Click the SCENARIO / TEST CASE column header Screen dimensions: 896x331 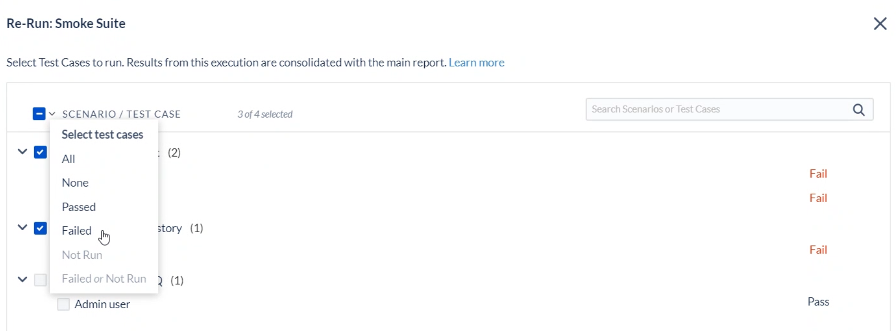click(x=121, y=114)
